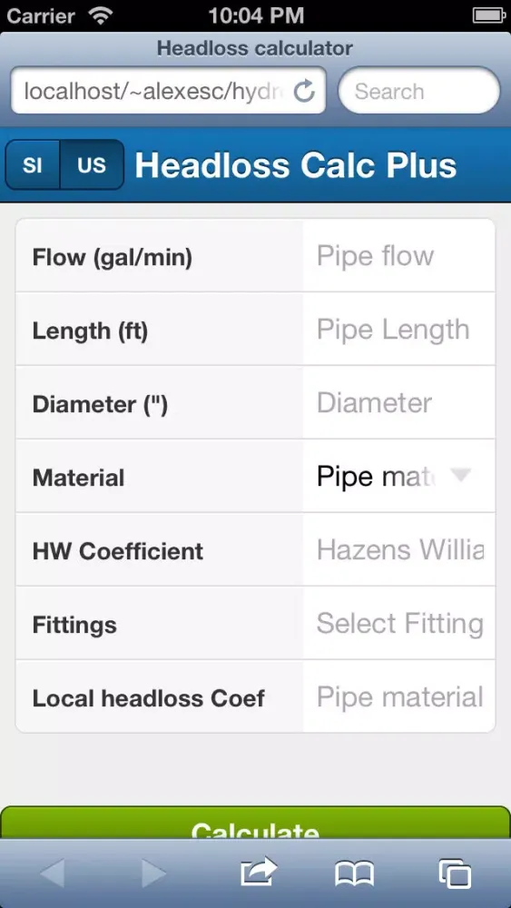Open the Pipe material dropdown
The width and height of the screenshot is (511, 908).
pyautogui.click(x=398, y=477)
